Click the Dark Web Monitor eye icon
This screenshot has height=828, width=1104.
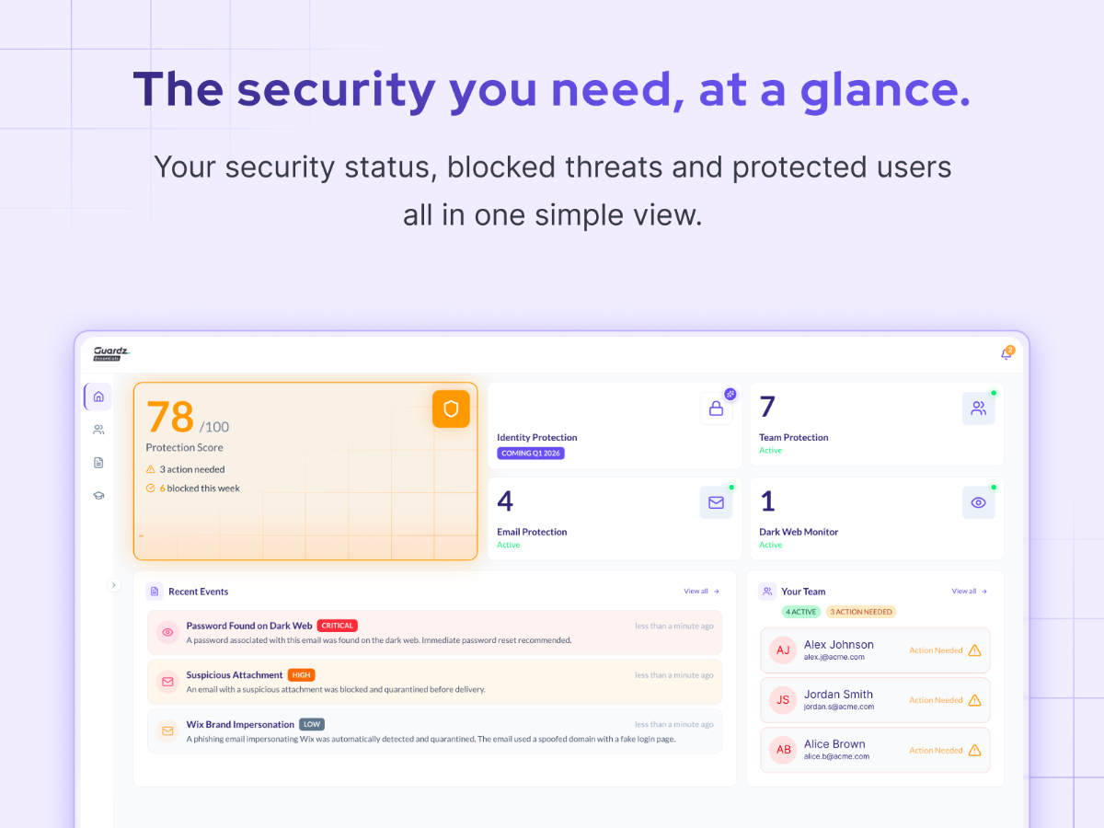coord(978,503)
